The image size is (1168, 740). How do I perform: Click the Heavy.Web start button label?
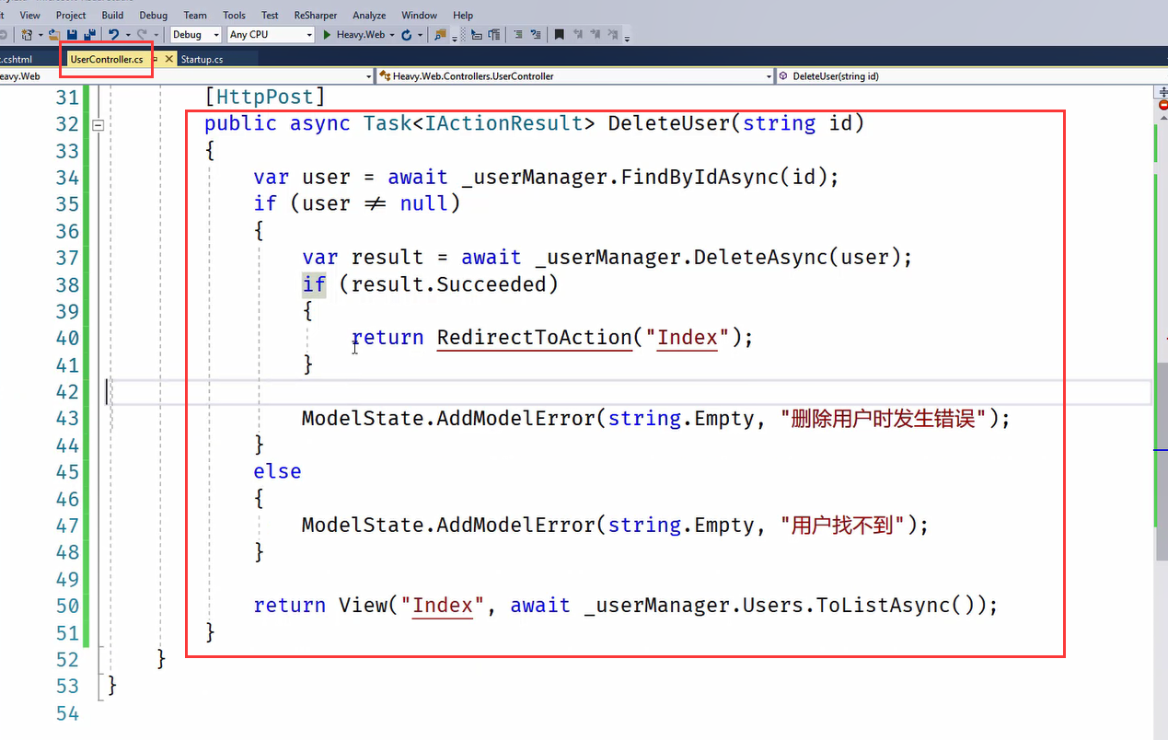pyautogui.click(x=361, y=34)
